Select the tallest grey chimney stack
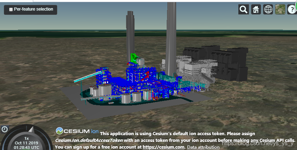This screenshot has width=297, height=150. (x=172, y=35)
